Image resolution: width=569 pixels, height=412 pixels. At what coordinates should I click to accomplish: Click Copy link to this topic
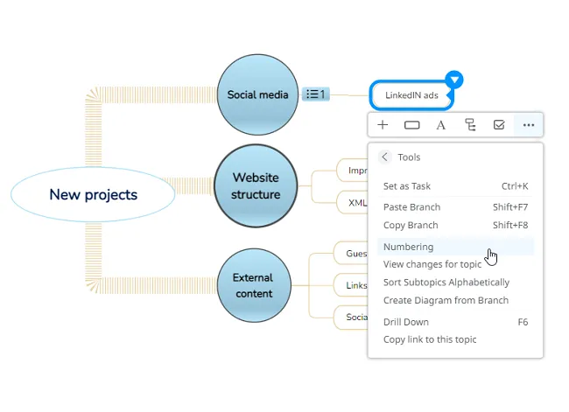point(430,339)
